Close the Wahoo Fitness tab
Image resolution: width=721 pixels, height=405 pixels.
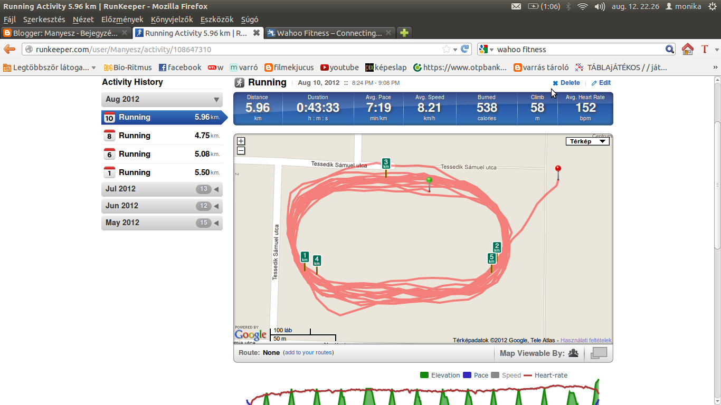coord(388,33)
